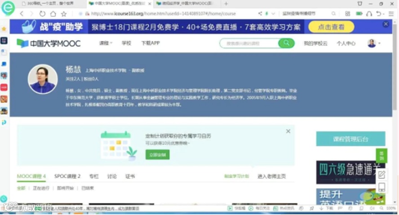Open a new browser tab with the plus button
This screenshot has width=399, height=215.
click(226, 4)
